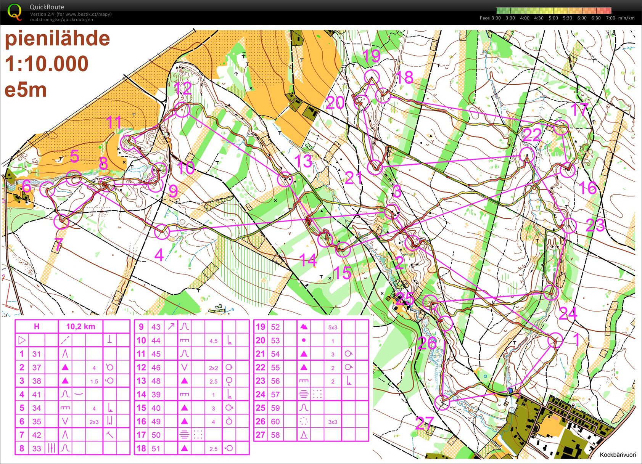Click the 'Pace 3:00' legend label

tap(490, 18)
